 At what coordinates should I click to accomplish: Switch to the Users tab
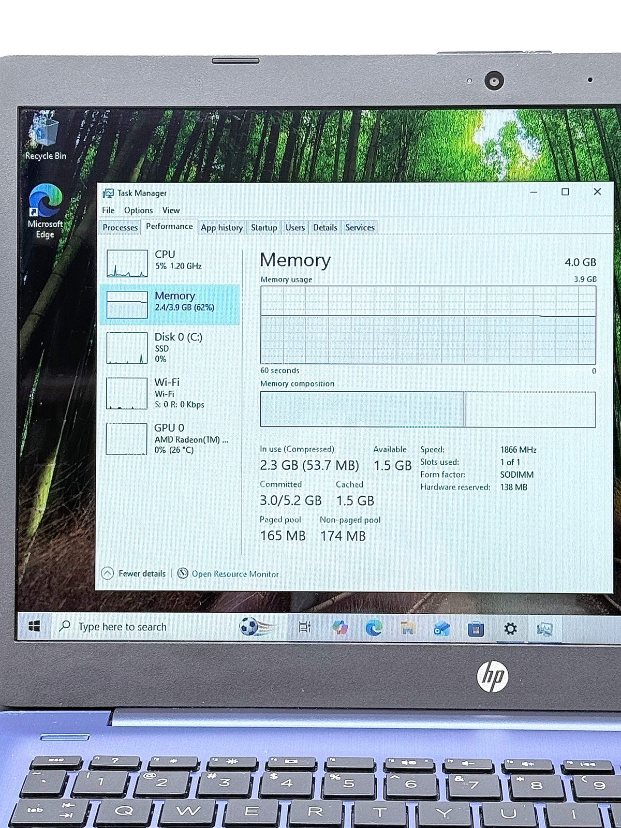click(295, 228)
